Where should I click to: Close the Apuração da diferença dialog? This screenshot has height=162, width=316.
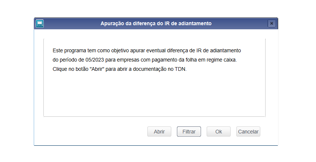(x=271, y=23)
